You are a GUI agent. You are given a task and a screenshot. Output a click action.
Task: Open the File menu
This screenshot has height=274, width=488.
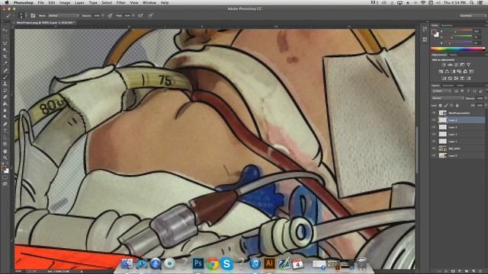click(x=40, y=2)
